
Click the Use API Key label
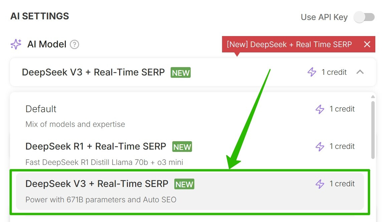tap(324, 17)
